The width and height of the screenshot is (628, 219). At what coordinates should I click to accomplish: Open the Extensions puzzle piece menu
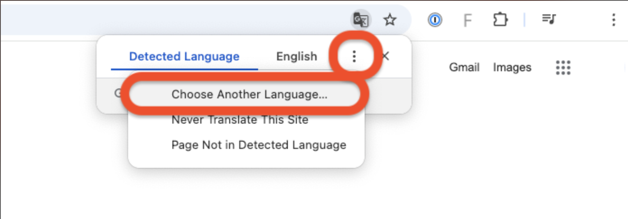[x=500, y=19]
